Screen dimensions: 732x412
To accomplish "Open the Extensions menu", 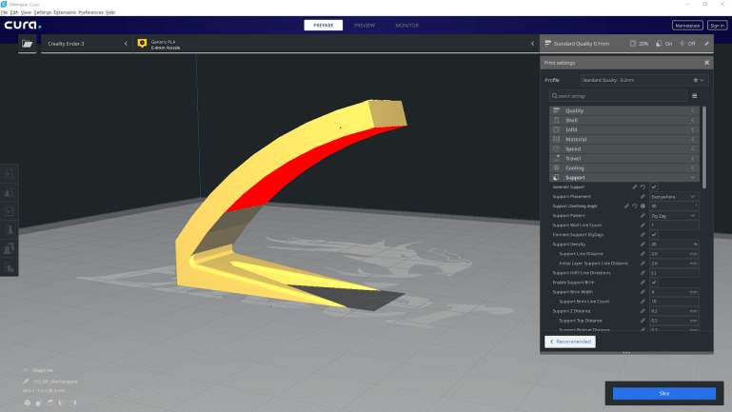I will (x=65, y=12).
